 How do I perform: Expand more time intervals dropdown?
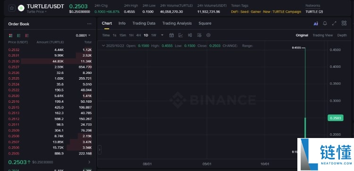[x=162, y=35]
